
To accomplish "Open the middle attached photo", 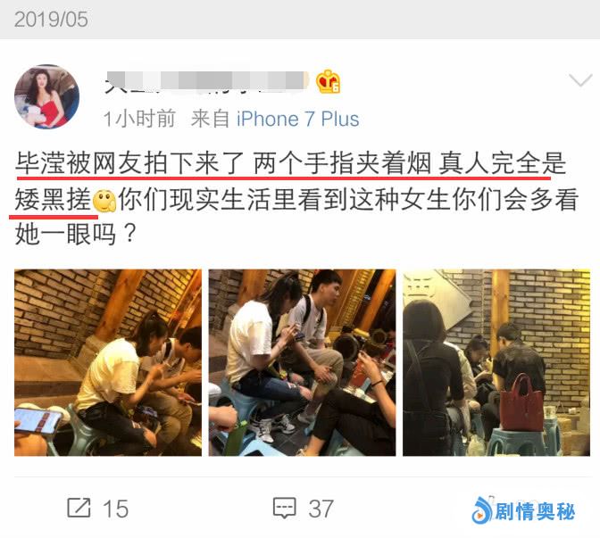I will [302, 362].
